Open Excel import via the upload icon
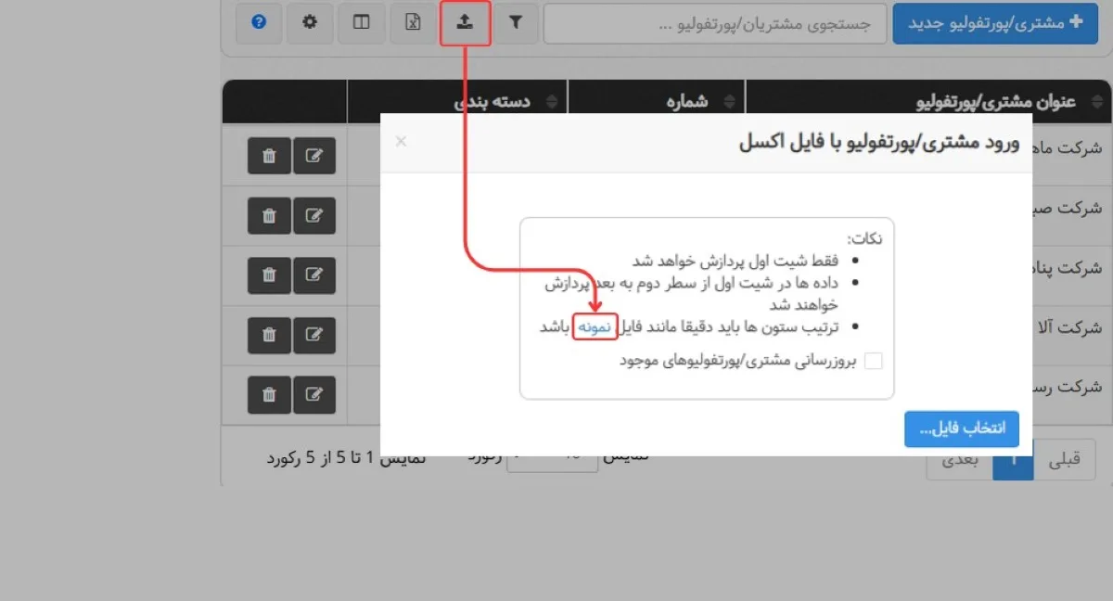The image size is (1113, 601). click(465, 23)
